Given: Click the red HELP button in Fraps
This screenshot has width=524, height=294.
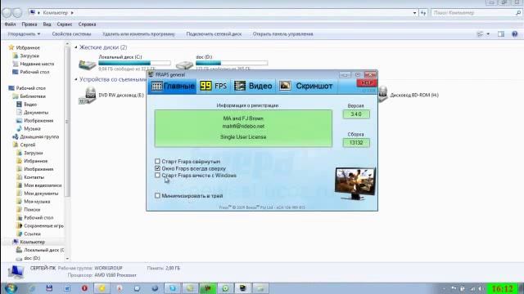Looking at the screenshot, I should (x=367, y=83).
